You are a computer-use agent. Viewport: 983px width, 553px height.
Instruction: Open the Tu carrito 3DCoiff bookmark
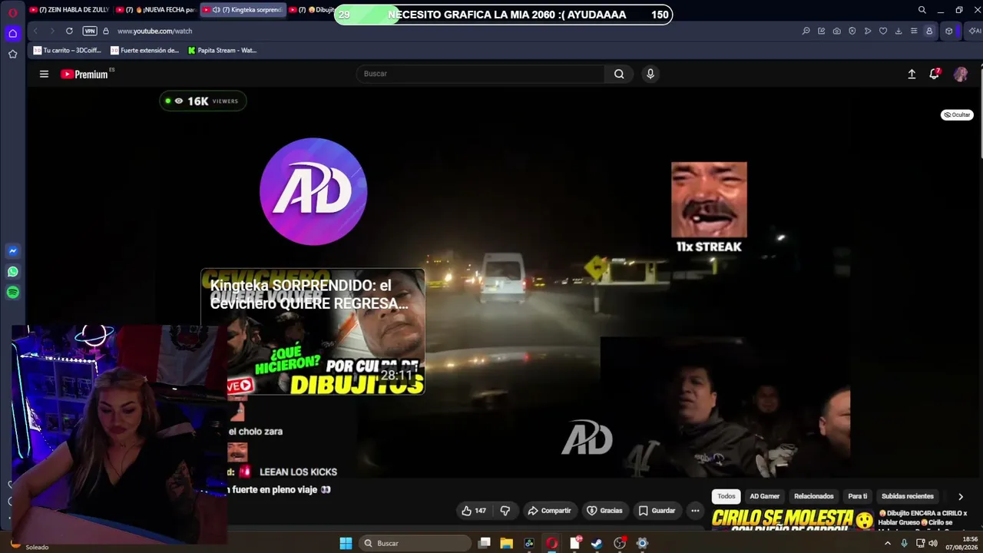click(x=68, y=51)
